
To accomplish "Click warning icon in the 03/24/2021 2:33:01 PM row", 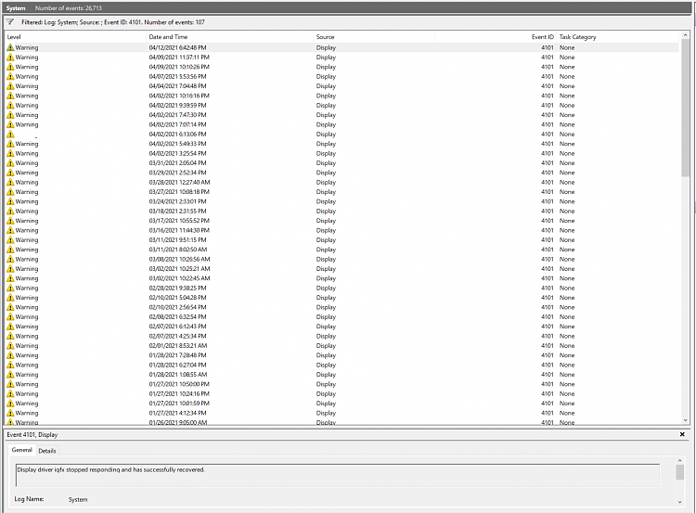I will pos(10,201).
